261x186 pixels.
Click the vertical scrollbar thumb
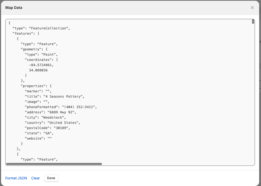coord(253,22)
